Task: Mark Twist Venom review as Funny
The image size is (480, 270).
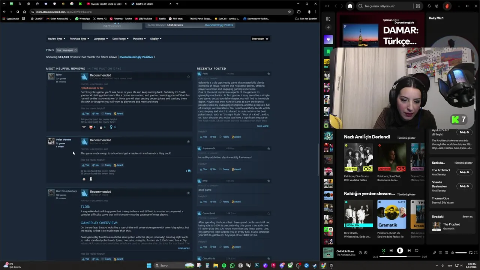Action: point(106,165)
